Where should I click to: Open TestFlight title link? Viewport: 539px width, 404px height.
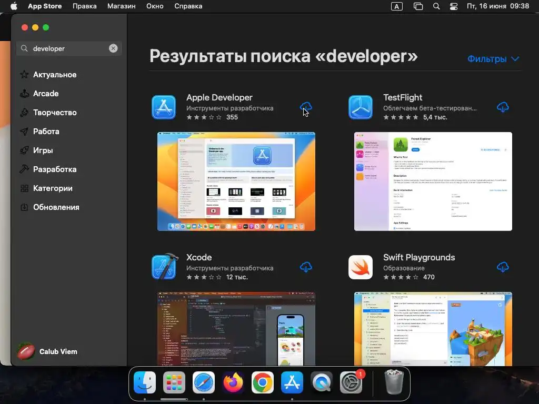pyautogui.click(x=403, y=97)
